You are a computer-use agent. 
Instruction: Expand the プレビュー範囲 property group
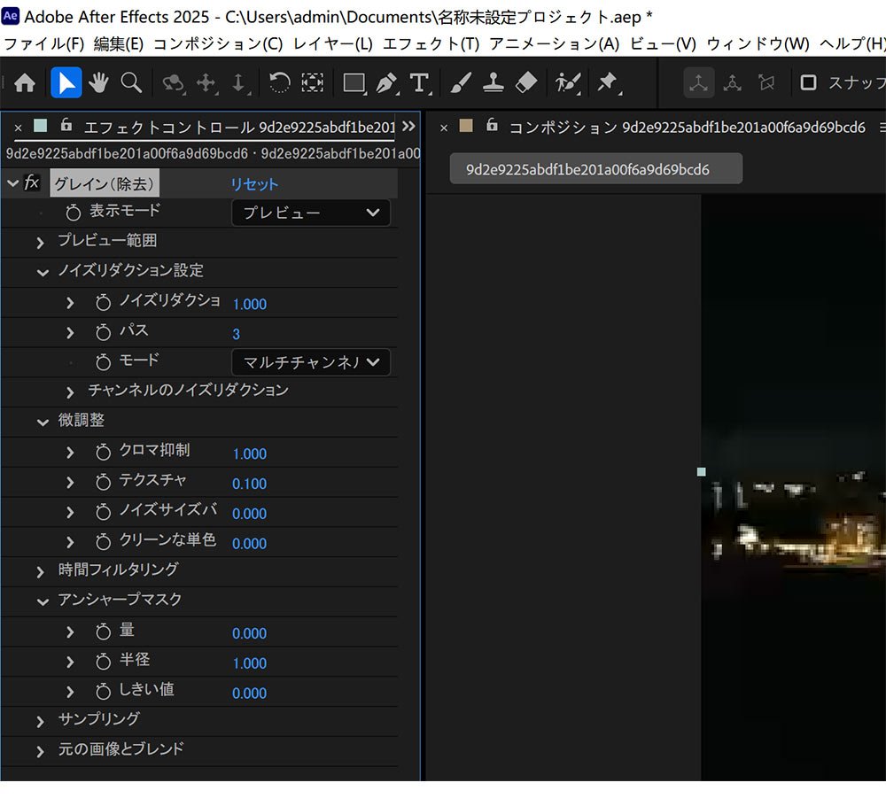pyautogui.click(x=40, y=241)
